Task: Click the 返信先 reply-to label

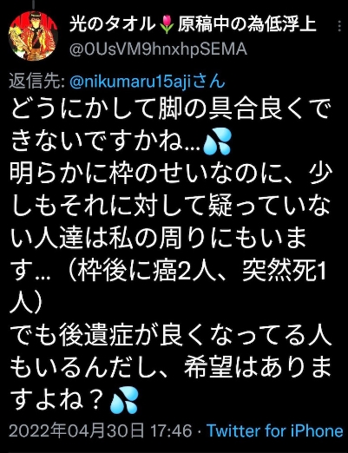Action: [x=37, y=82]
